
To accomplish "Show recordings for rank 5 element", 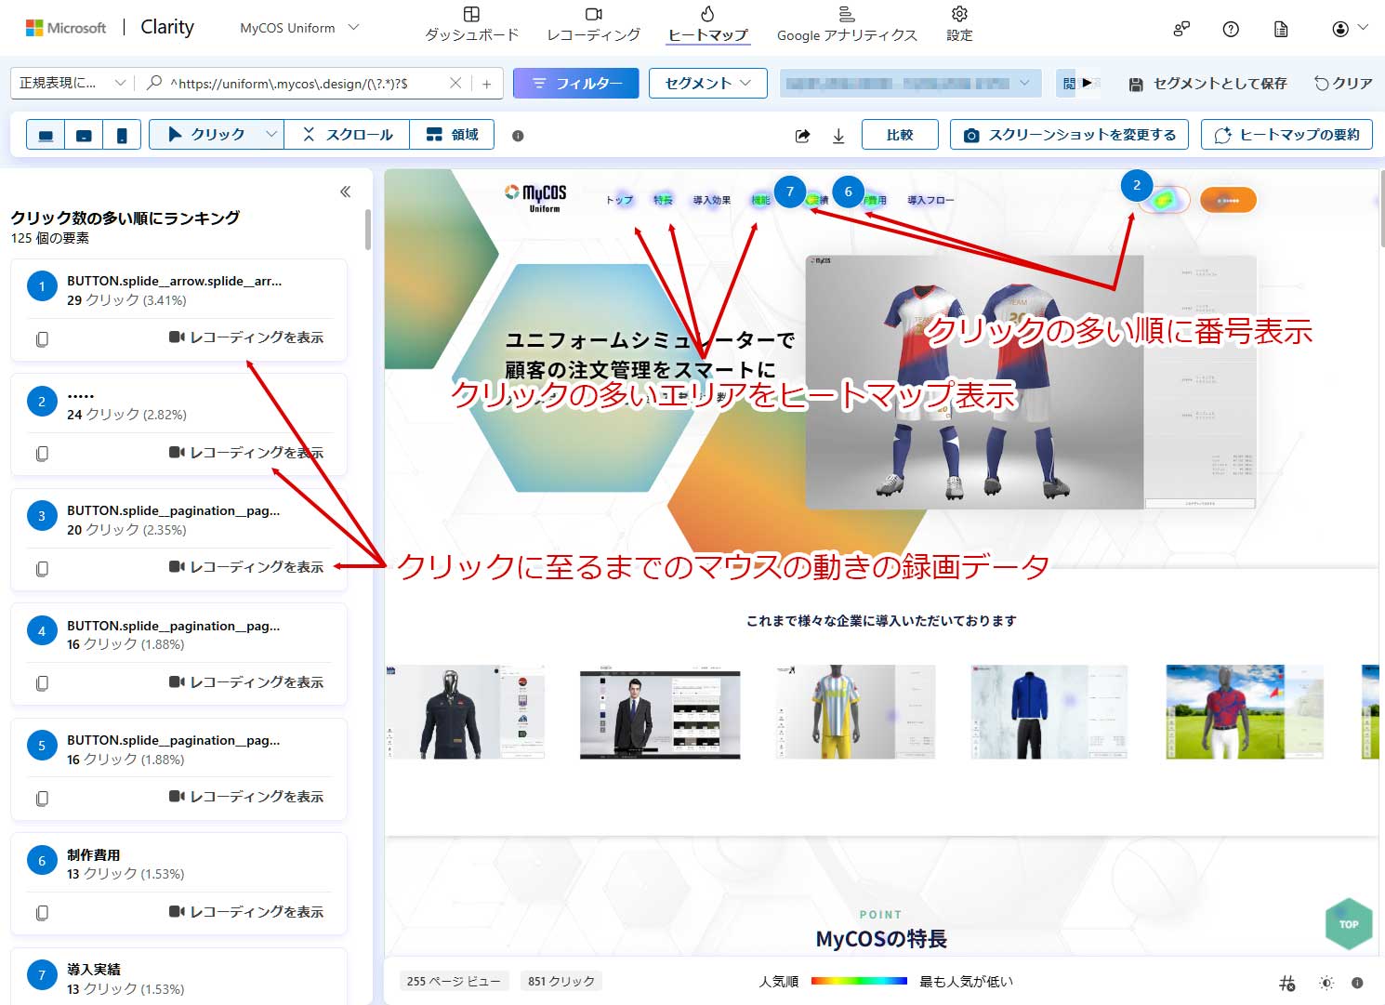I will [x=246, y=797].
